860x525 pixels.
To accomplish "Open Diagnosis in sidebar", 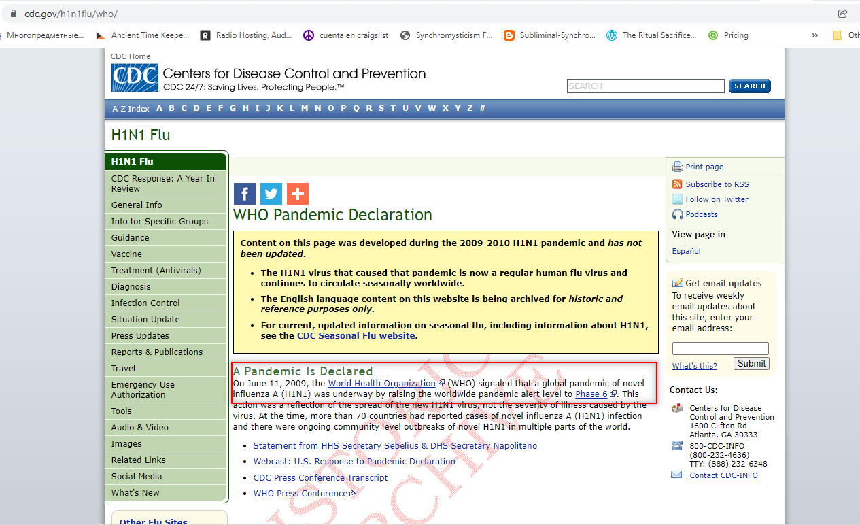I will [x=165, y=287].
